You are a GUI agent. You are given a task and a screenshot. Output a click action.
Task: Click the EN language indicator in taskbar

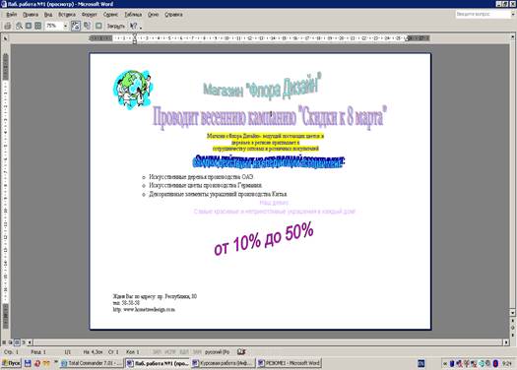[421, 363]
